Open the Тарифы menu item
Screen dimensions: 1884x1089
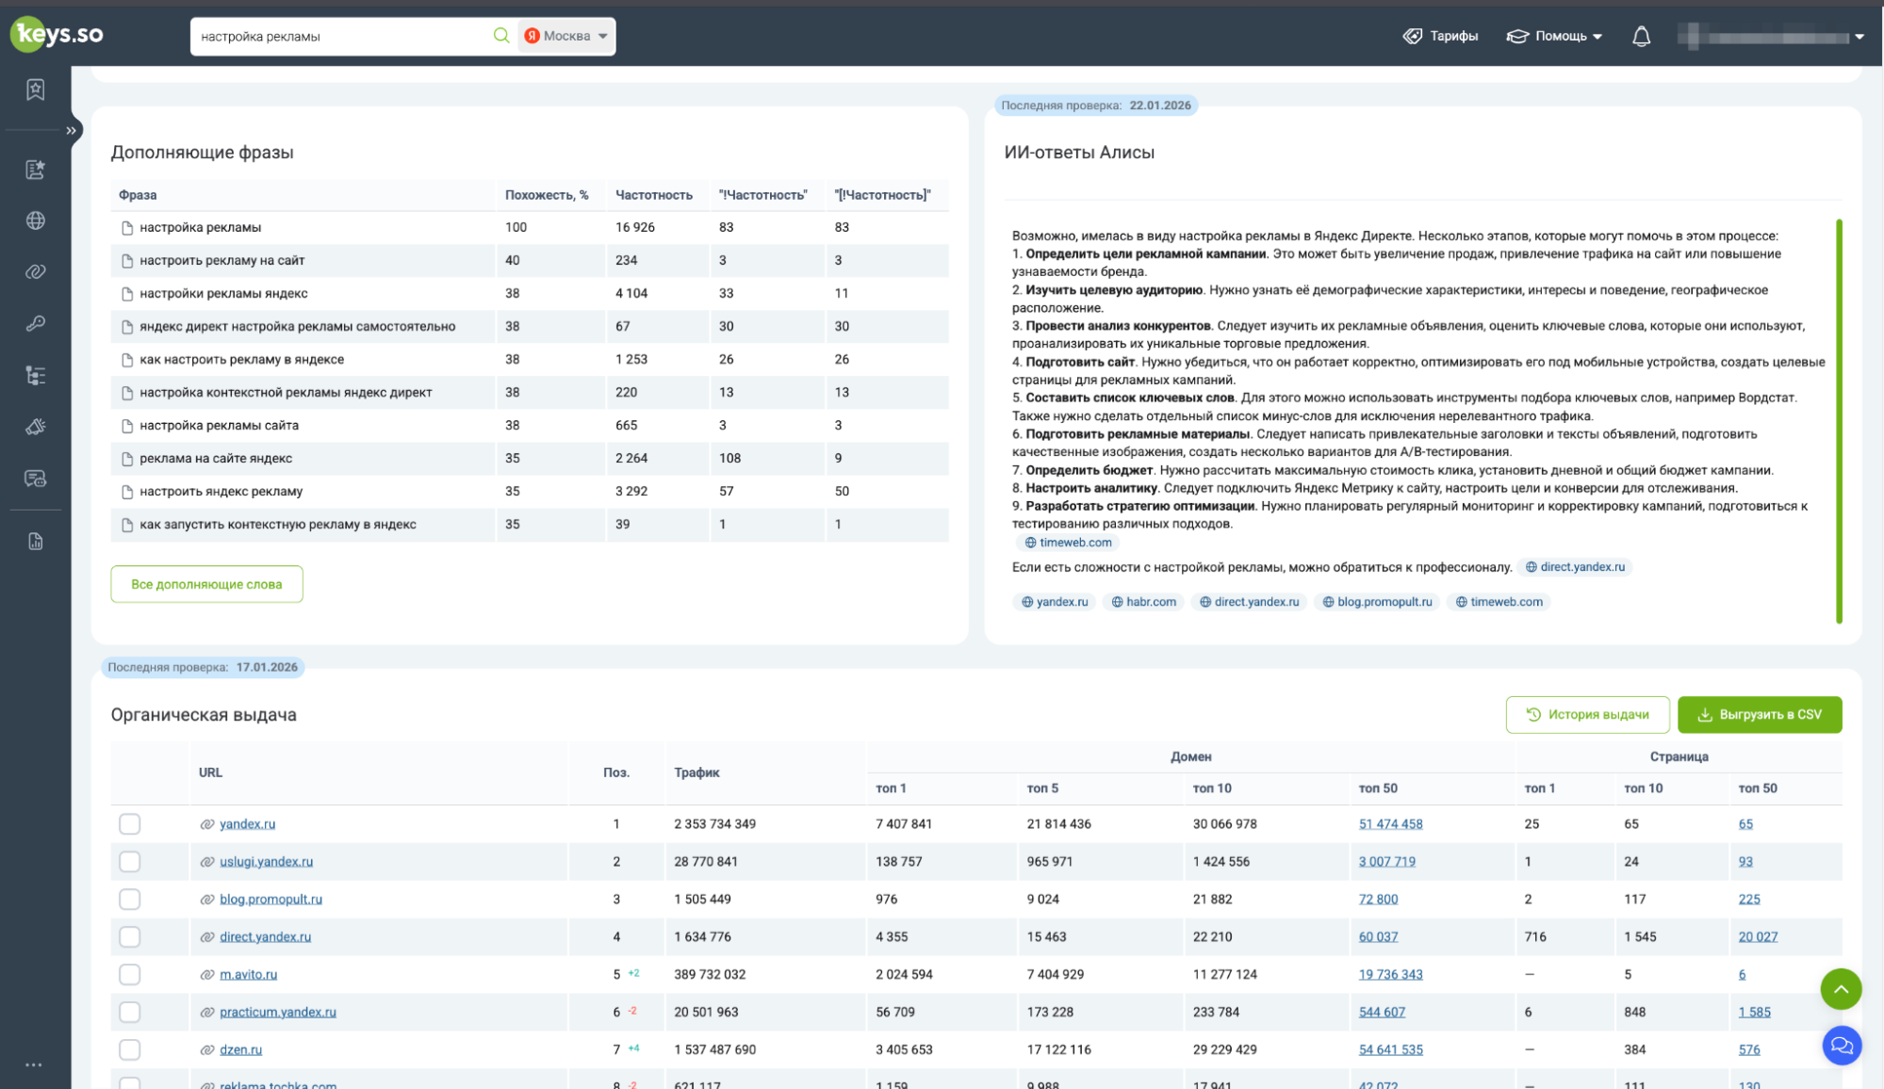tap(1441, 37)
